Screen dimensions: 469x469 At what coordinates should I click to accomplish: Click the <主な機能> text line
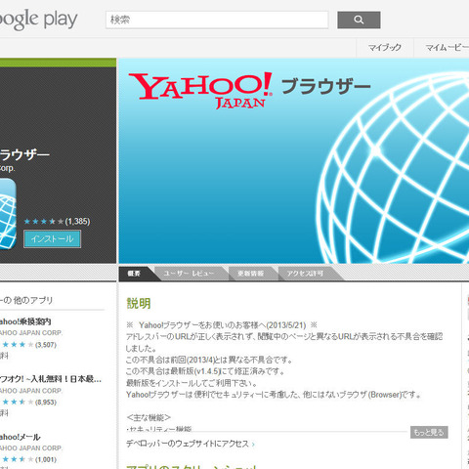(149, 417)
